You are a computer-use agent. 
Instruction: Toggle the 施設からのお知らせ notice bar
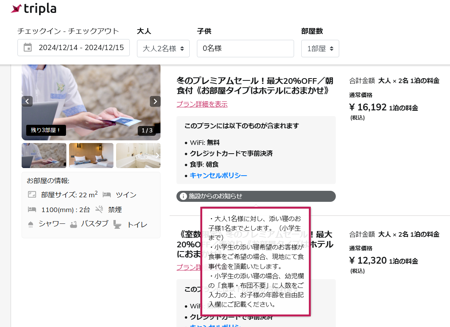[x=256, y=196]
